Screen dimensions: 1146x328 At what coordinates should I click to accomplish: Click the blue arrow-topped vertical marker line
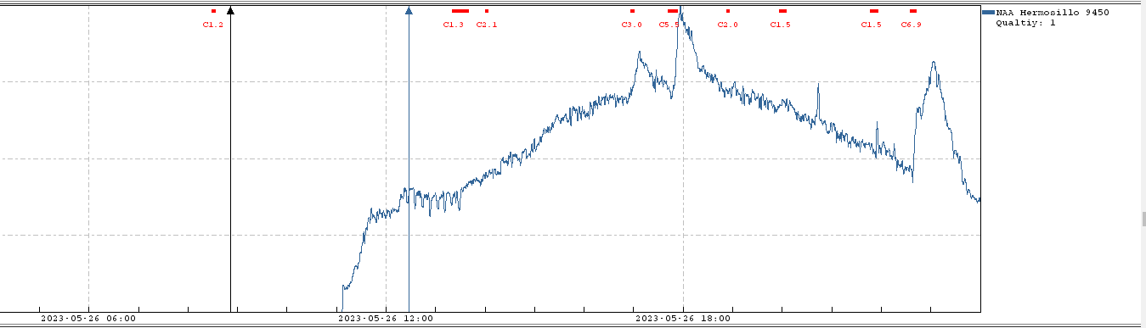pyautogui.click(x=409, y=158)
